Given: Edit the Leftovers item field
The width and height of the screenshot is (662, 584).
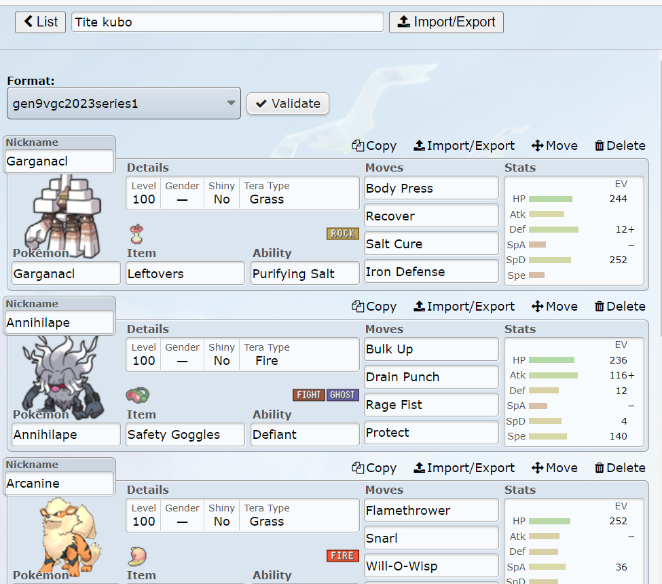Looking at the screenshot, I should point(185,273).
